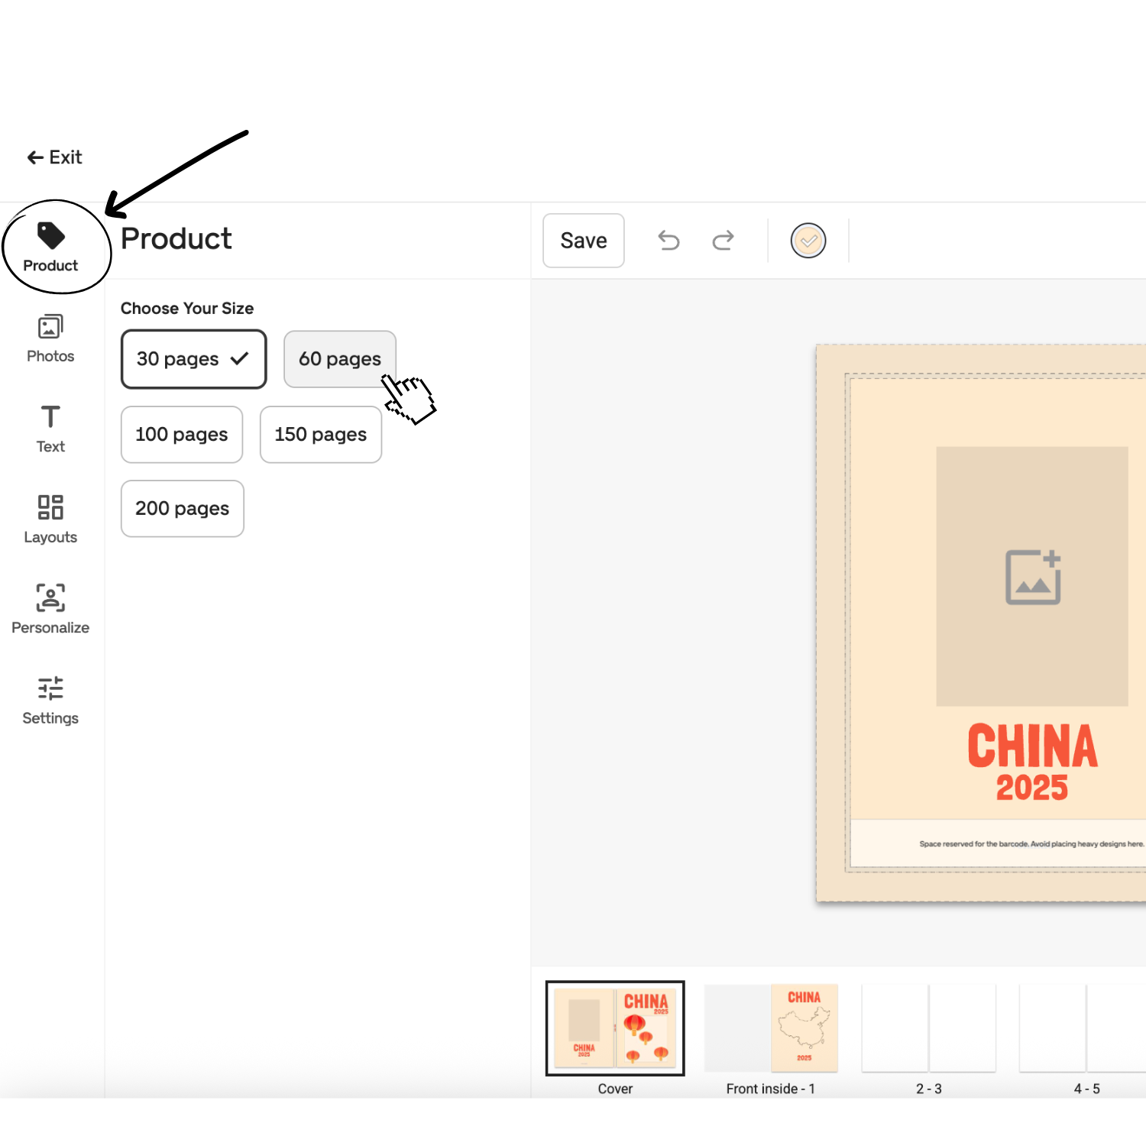Select the 30 pages size option
The height and width of the screenshot is (1146, 1146).
(x=193, y=359)
